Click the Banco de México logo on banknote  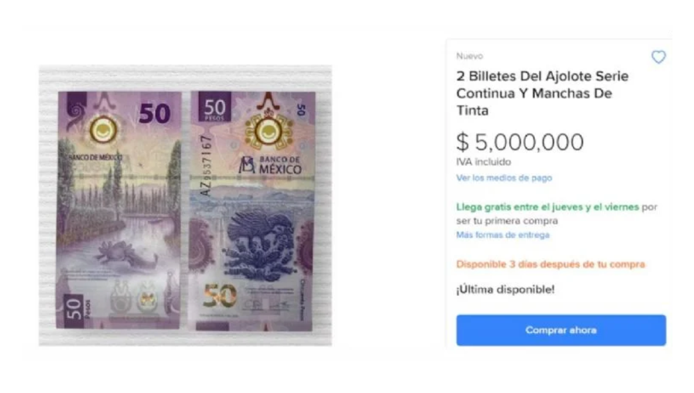(x=270, y=165)
